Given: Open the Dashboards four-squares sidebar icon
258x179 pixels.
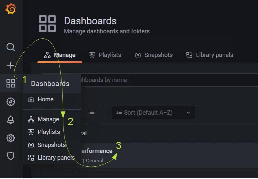Looking at the screenshot, I should click(11, 83).
